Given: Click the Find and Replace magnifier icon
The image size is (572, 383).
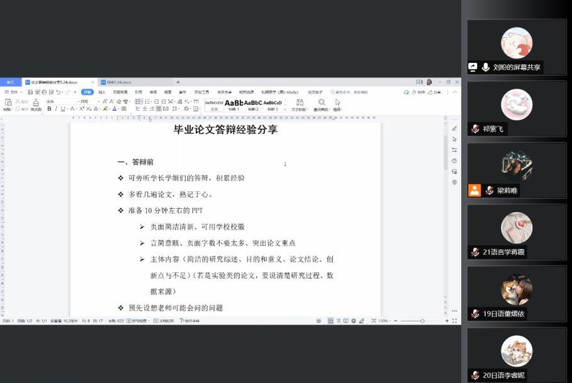Looking at the screenshot, I should pos(322,102).
